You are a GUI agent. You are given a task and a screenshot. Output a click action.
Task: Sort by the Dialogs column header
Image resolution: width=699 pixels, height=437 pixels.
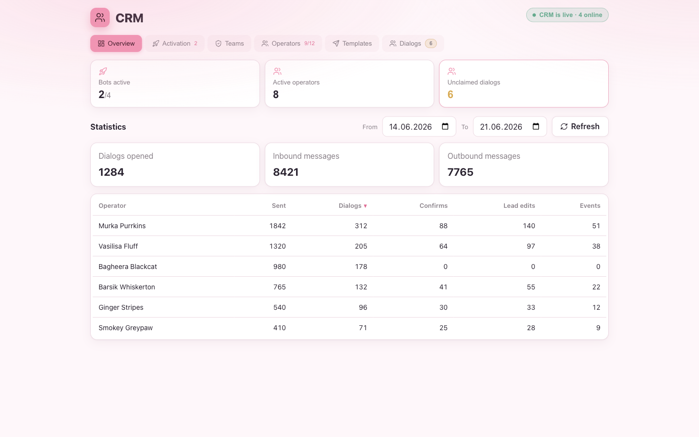pyautogui.click(x=352, y=206)
